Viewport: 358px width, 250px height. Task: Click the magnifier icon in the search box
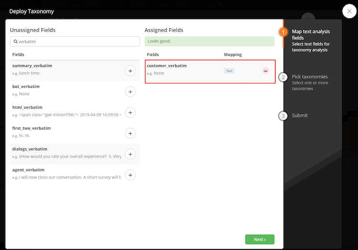(x=16, y=42)
